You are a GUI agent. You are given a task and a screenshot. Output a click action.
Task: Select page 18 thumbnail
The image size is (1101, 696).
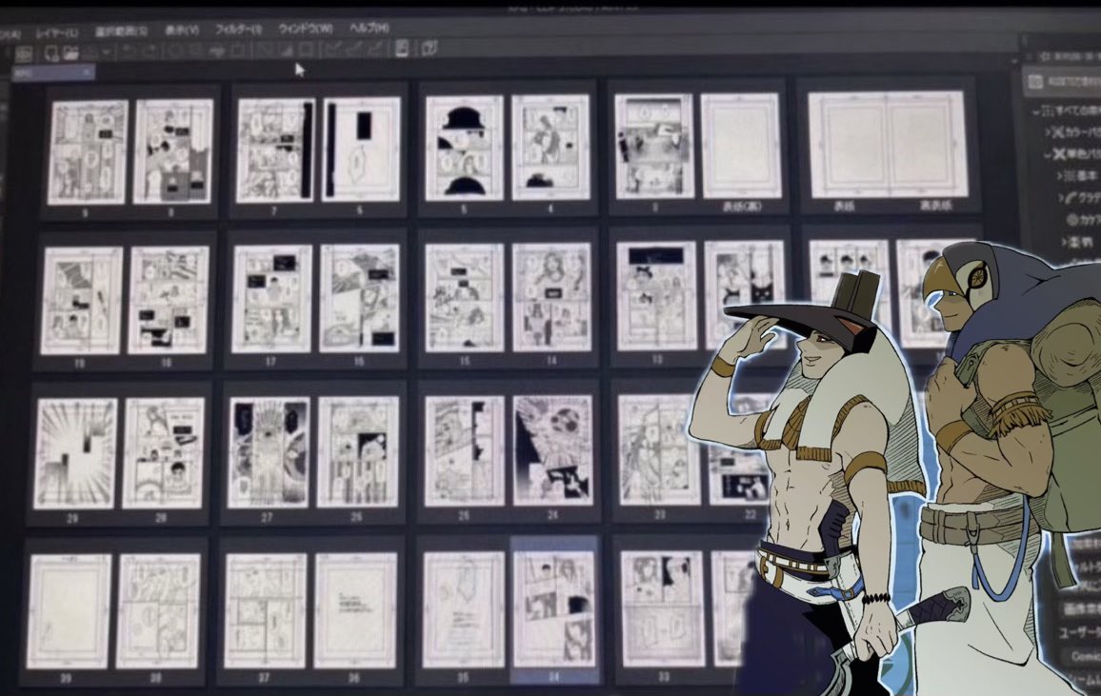[x=168, y=300]
